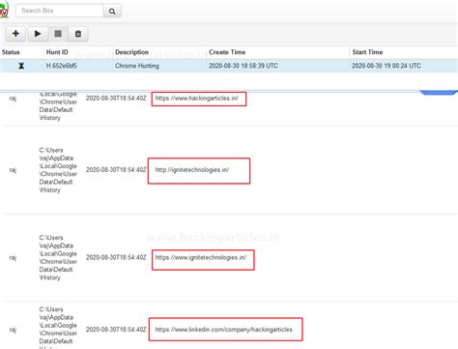Click the https://www.hackingarticles.in/ URL
458x349 pixels.
197,99
